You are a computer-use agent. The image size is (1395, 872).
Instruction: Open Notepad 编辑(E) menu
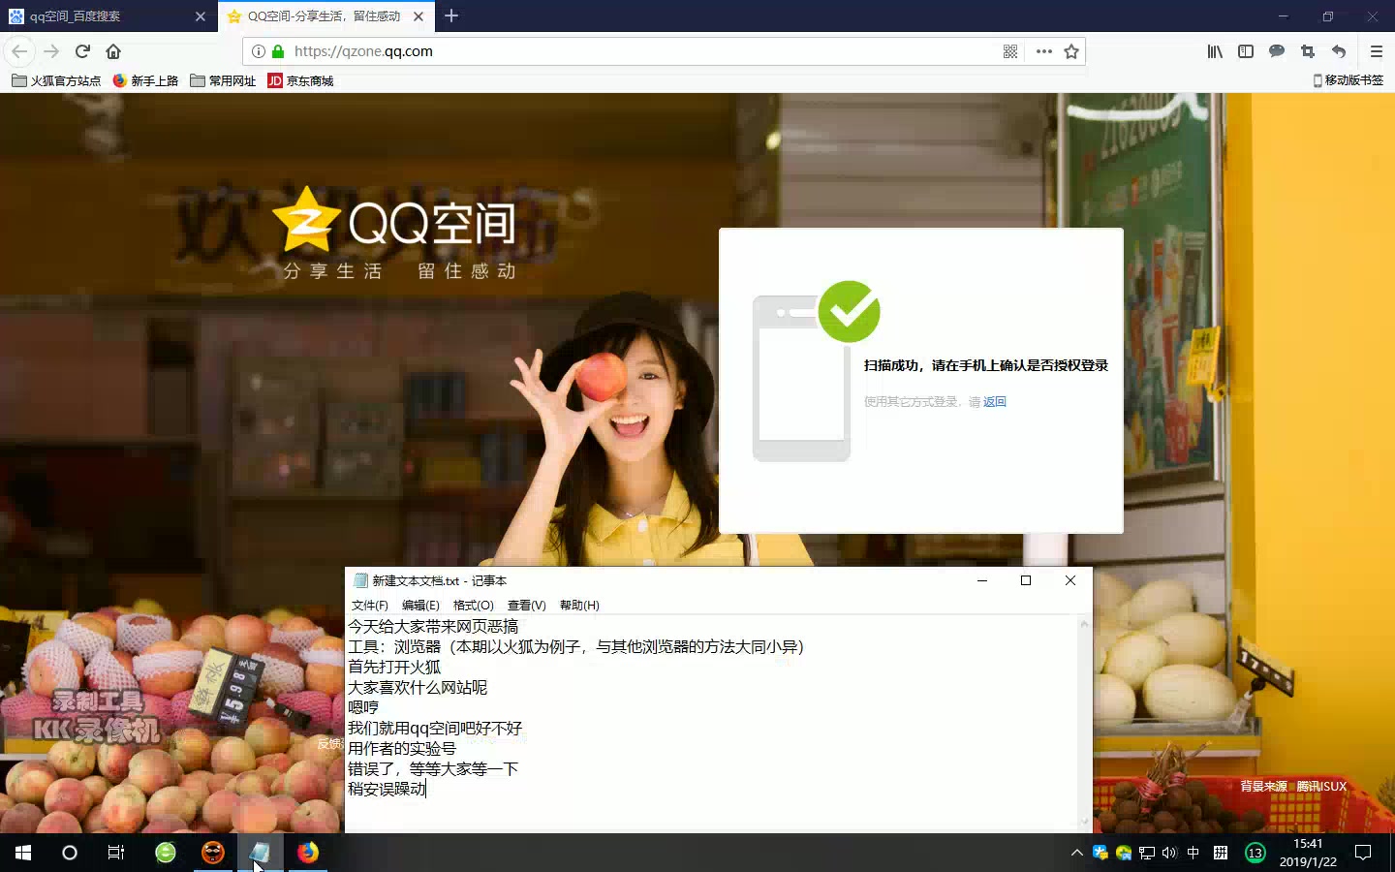(420, 606)
